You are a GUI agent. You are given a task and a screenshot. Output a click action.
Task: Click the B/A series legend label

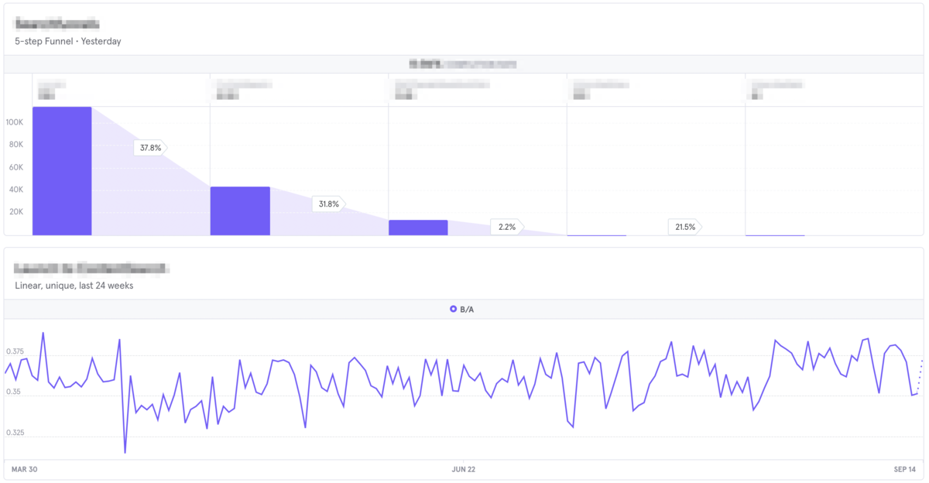[467, 310]
